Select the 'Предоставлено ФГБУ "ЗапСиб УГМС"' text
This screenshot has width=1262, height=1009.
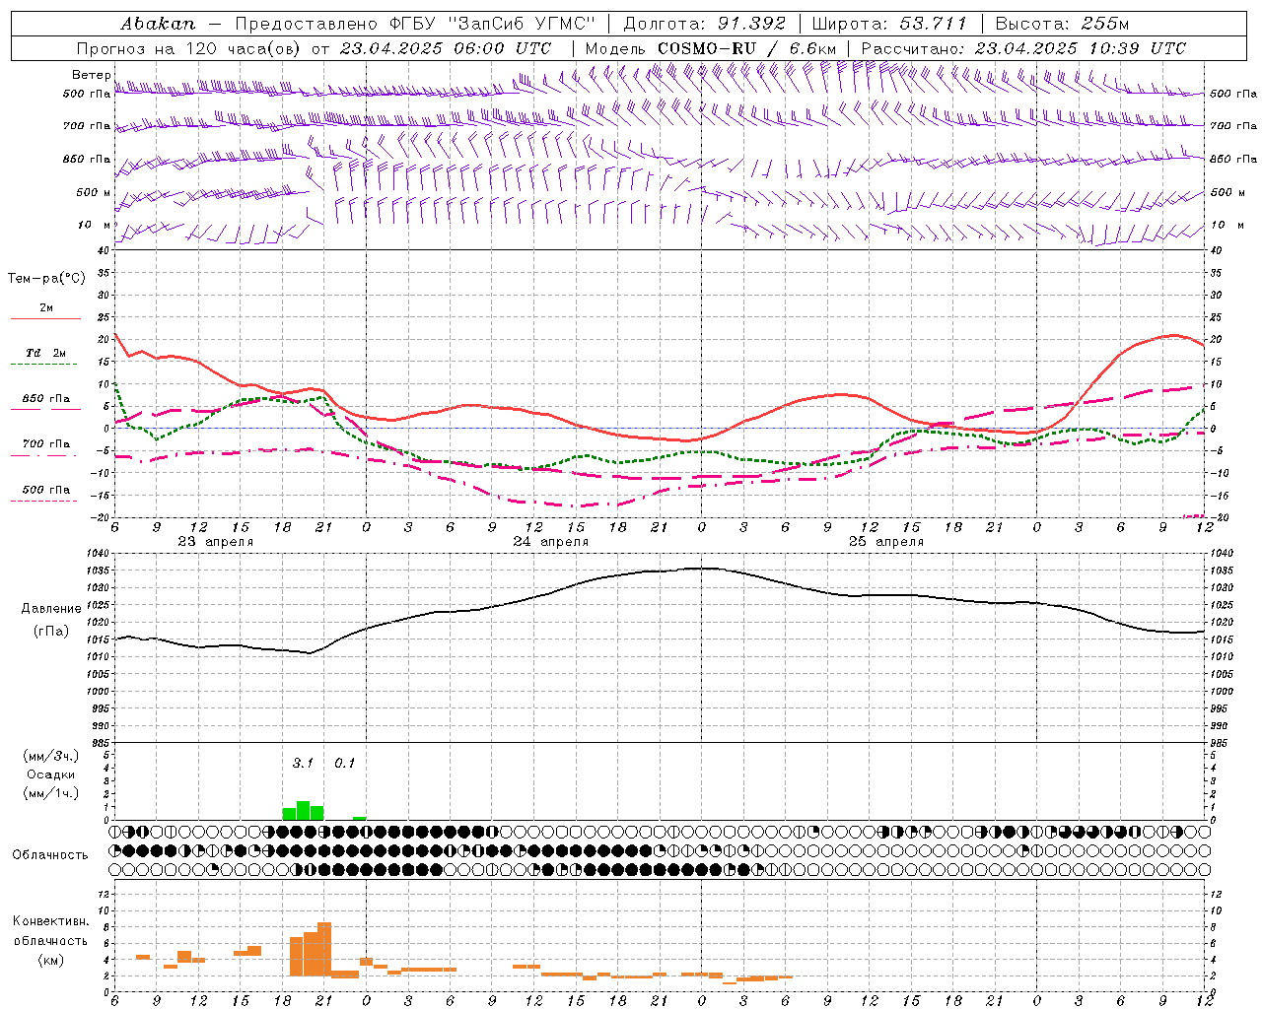tap(415, 23)
